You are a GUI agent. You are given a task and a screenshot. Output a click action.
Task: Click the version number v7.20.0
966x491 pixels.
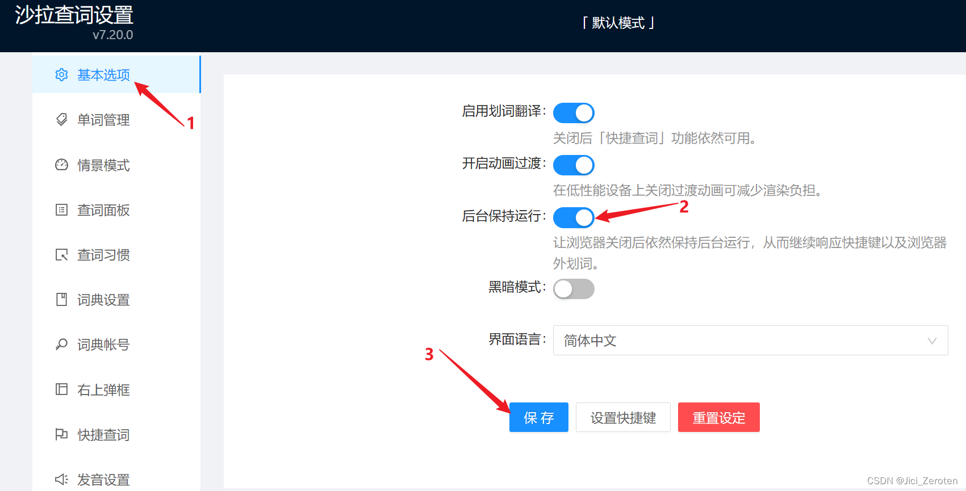point(112,35)
